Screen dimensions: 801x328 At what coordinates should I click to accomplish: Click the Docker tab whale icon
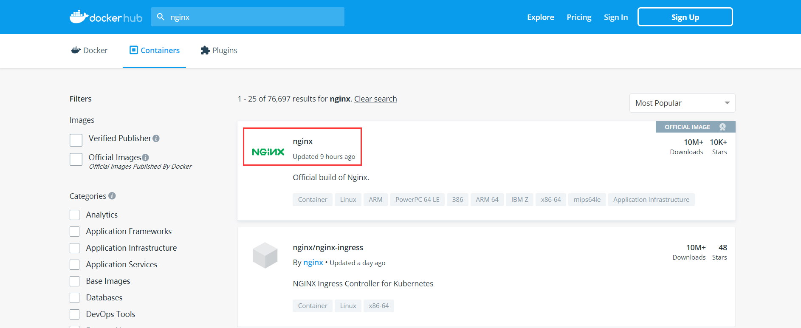tap(76, 50)
